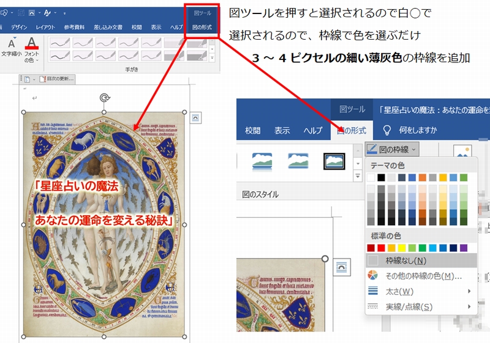This screenshot has width=490, height=343.
Task: Pick the orange swatch in the テーマの色 top row
Action: click(x=423, y=178)
